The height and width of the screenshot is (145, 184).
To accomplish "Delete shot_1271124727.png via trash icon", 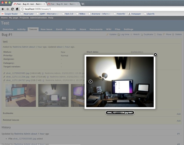I will click(43, 80).
